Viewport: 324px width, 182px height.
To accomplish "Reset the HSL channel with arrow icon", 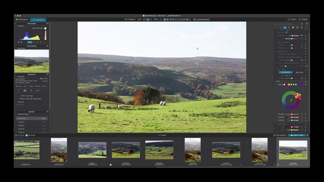I will pos(305,84).
